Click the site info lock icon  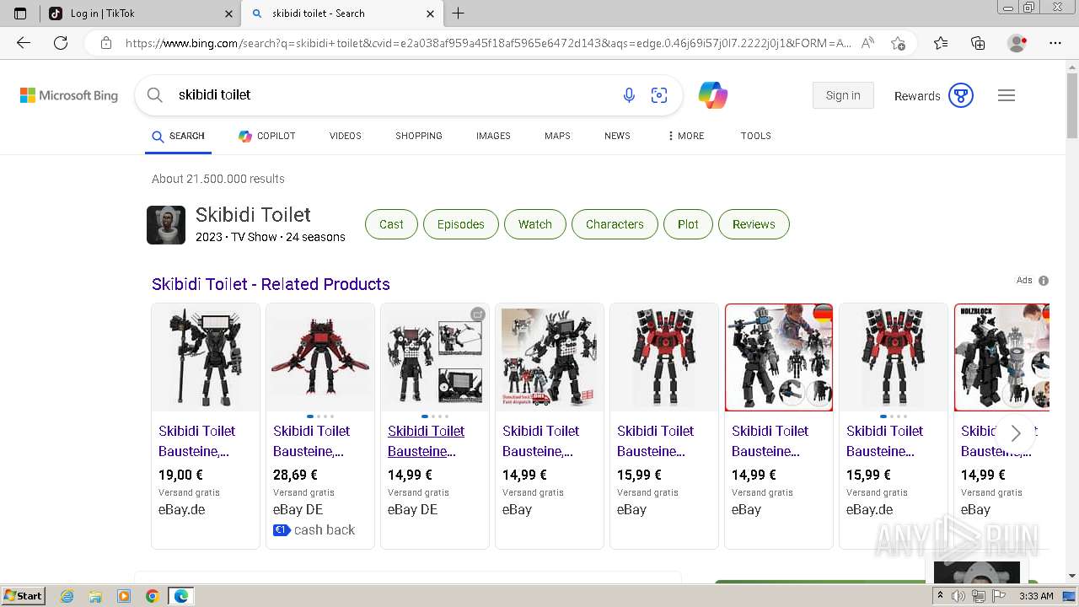point(106,43)
